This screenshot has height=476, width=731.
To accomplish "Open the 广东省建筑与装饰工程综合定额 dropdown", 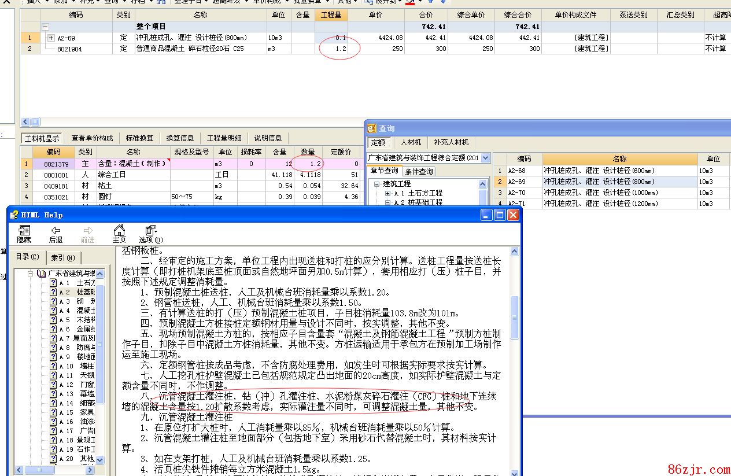I will coord(485,158).
